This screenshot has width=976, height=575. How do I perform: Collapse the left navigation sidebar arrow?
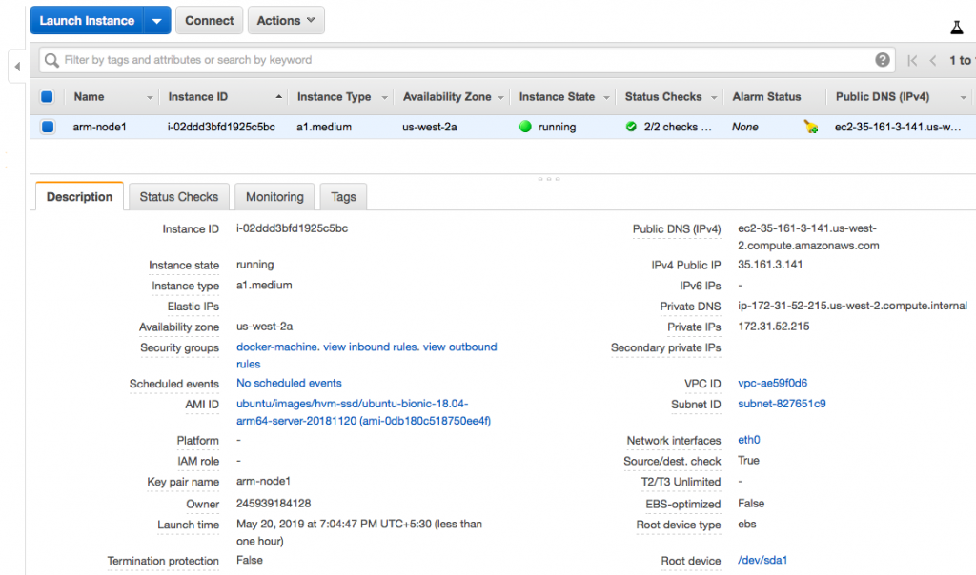tap(17, 67)
